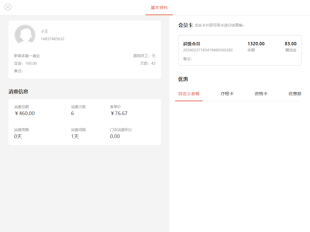The height and width of the screenshot is (232, 310).
Task: Click the customer avatar image
Action: point(25,35)
